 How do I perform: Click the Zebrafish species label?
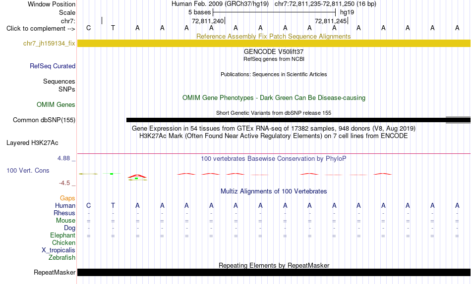[62, 258]
